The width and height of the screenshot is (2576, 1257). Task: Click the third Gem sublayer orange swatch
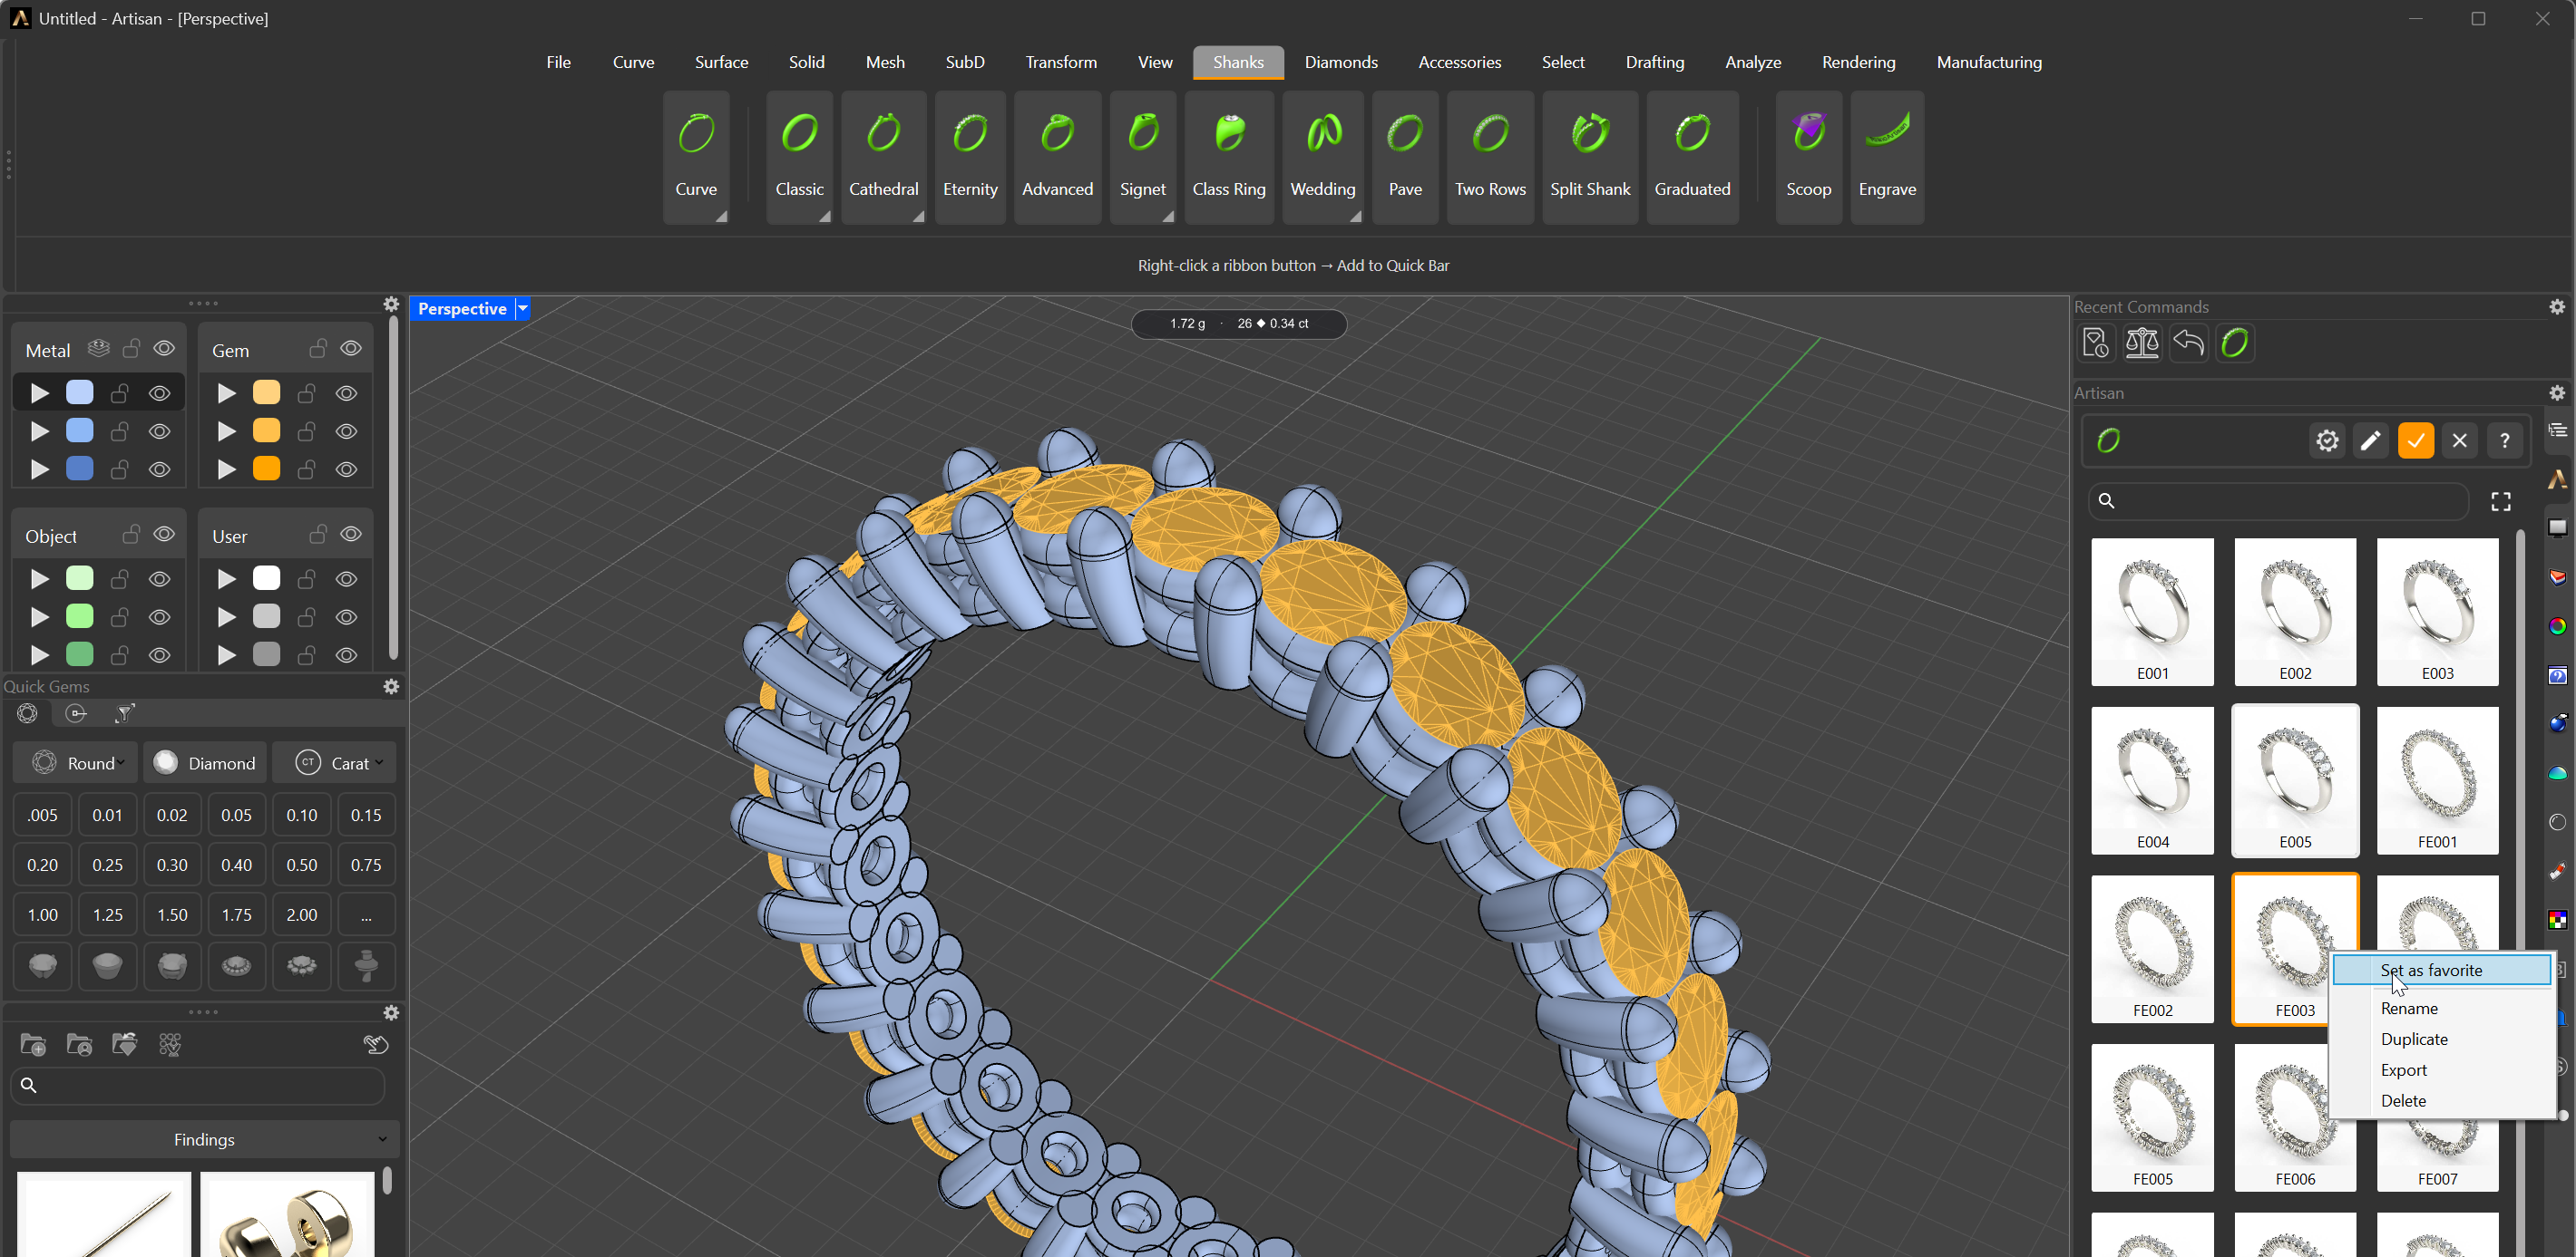(x=267, y=469)
